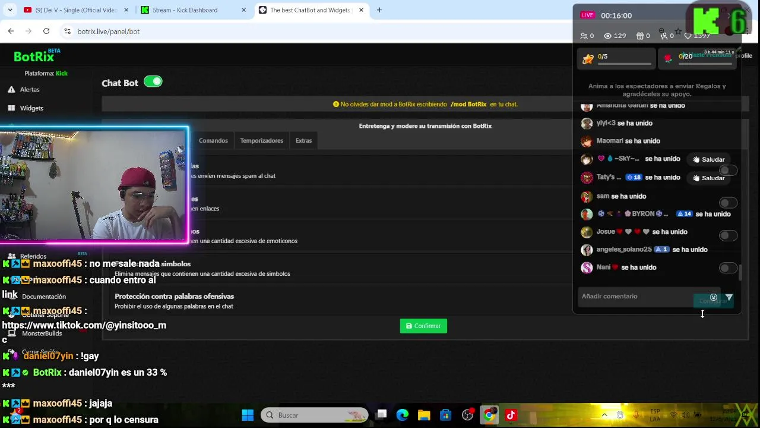
Task: Open Documentación in the sidebar
Action: (x=44, y=297)
